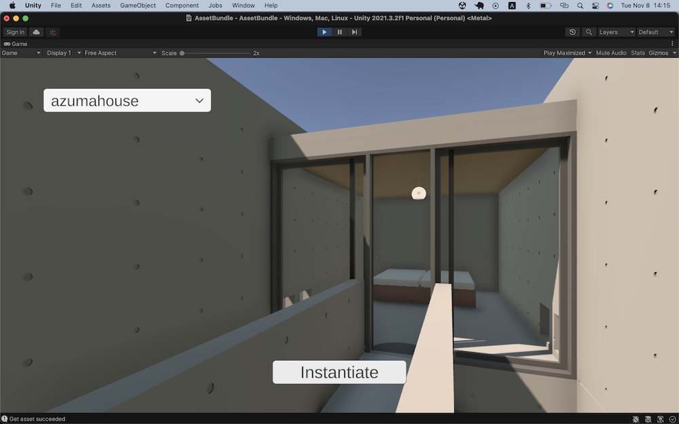Click the Unity search magnifier icon
The width and height of the screenshot is (679, 424).
589,32
